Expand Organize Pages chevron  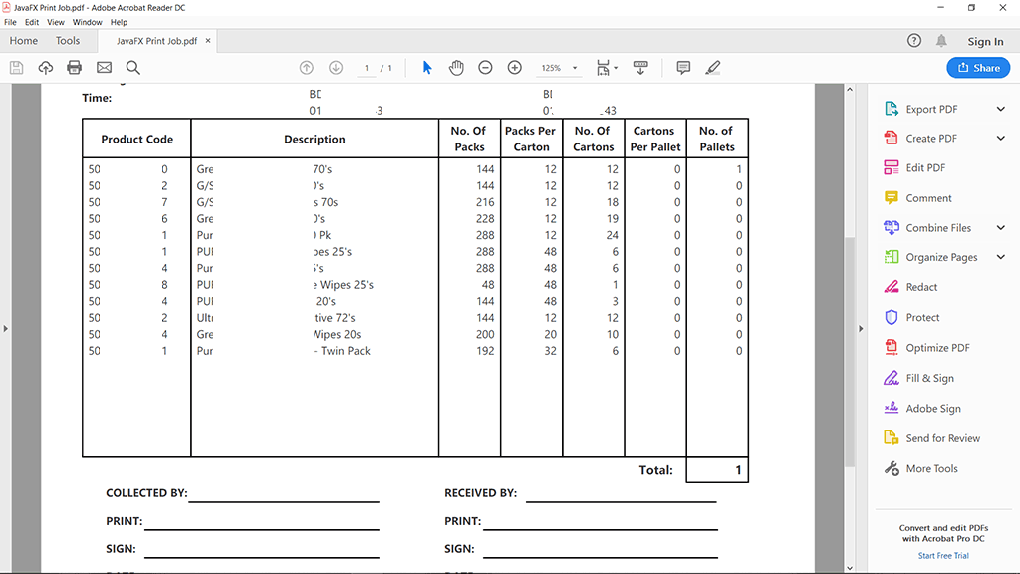pyautogui.click(x=1000, y=257)
